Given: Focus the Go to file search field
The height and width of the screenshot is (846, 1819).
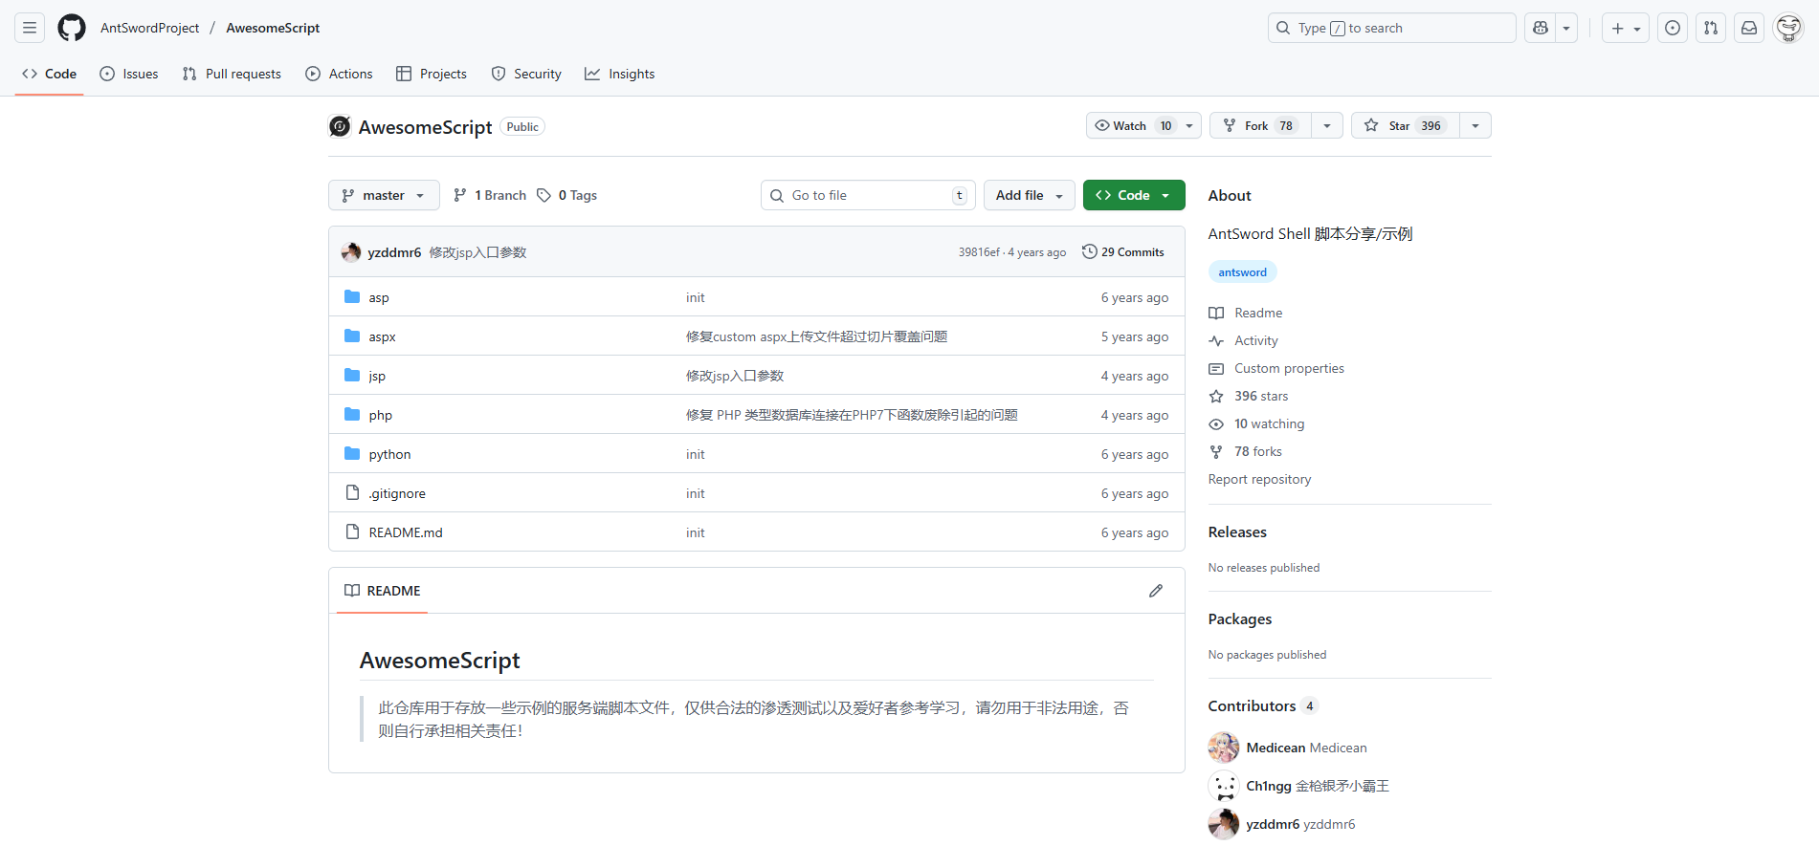Looking at the screenshot, I should [867, 195].
